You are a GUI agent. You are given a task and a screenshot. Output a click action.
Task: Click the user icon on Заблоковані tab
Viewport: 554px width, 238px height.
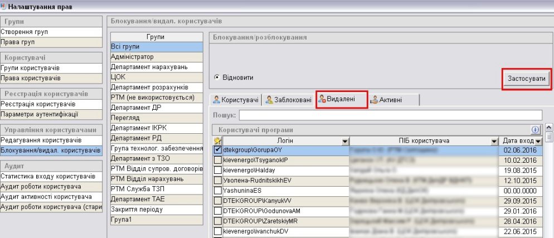pyautogui.click(x=270, y=100)
